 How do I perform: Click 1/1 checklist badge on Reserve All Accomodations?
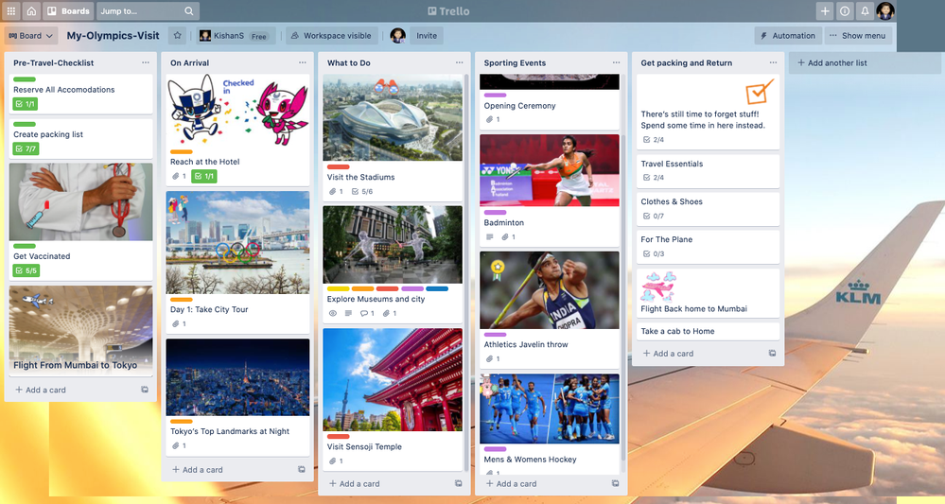click(26, 104)
